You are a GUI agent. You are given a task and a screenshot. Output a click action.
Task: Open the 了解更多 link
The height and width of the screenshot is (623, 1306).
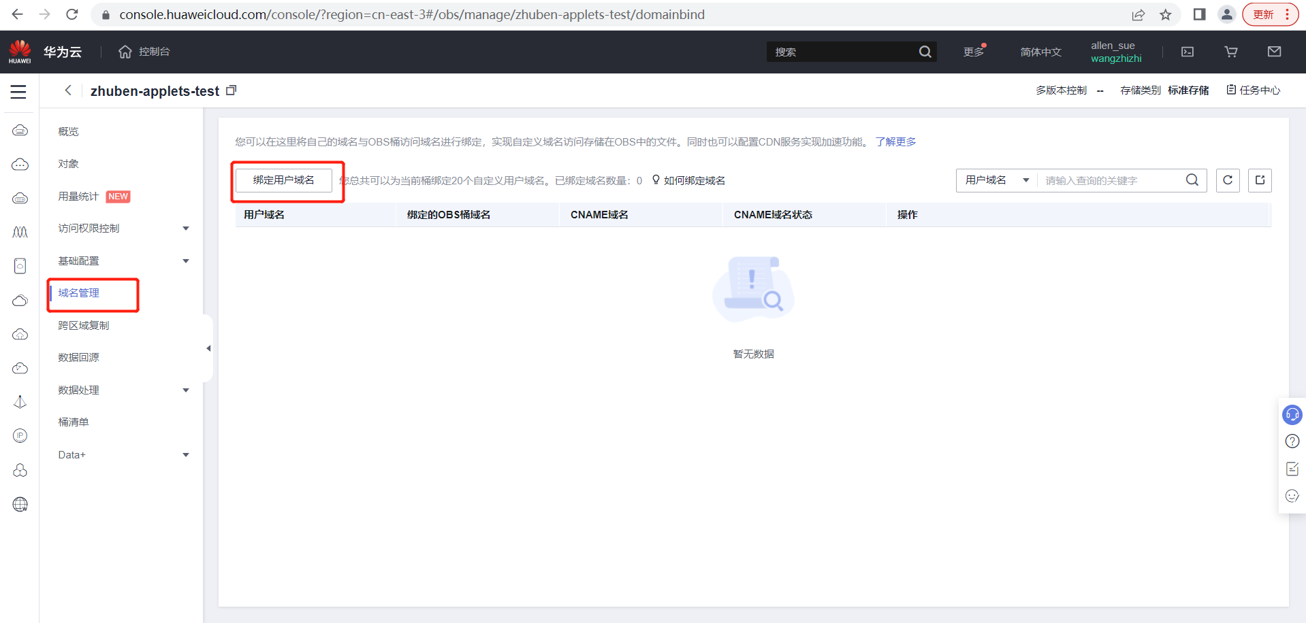[x=895, y=141]
